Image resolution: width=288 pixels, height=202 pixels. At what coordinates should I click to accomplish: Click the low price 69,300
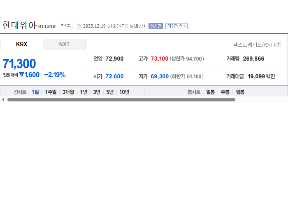[160, 76]
